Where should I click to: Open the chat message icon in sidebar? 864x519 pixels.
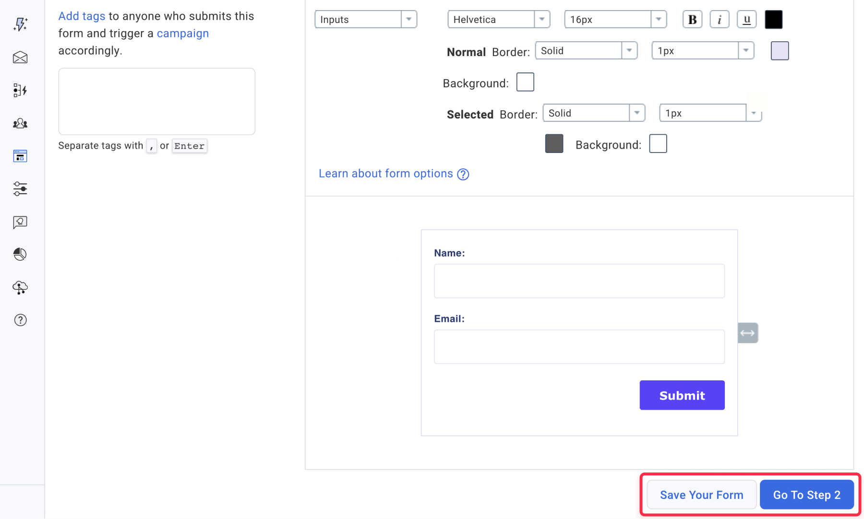coord(20,222)
